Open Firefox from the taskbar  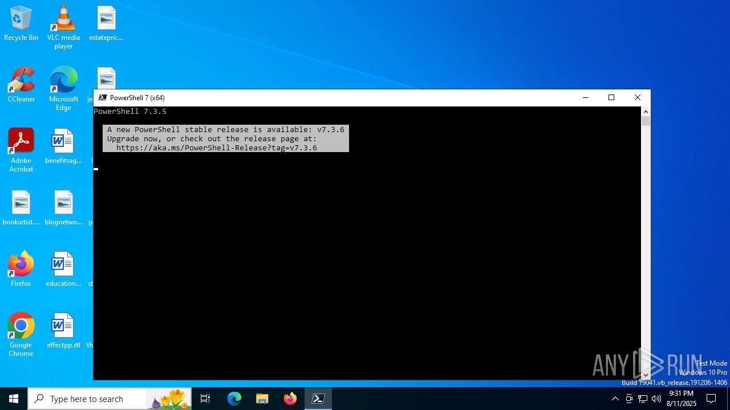pyautogui.click(x=290, y=399)
